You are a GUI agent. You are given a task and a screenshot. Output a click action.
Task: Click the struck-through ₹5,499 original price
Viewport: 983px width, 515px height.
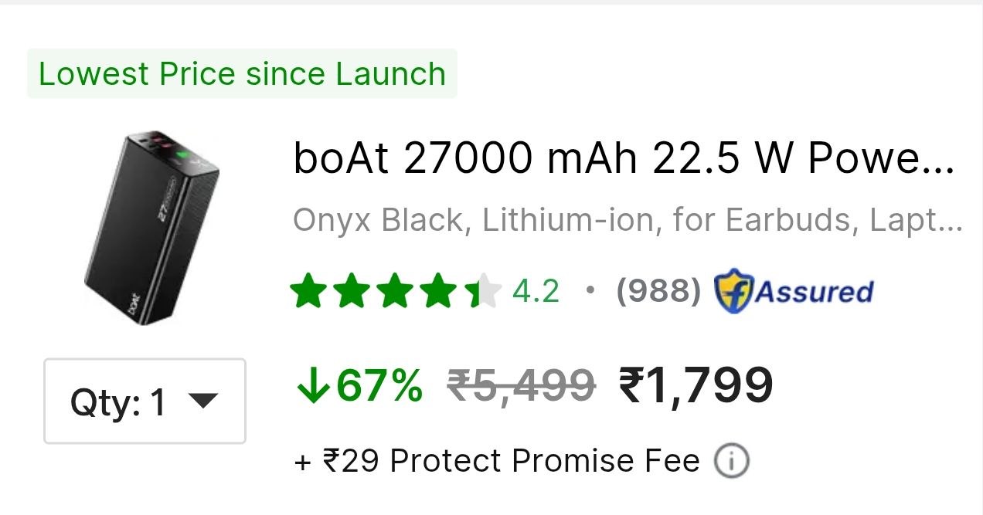(522, 385)
